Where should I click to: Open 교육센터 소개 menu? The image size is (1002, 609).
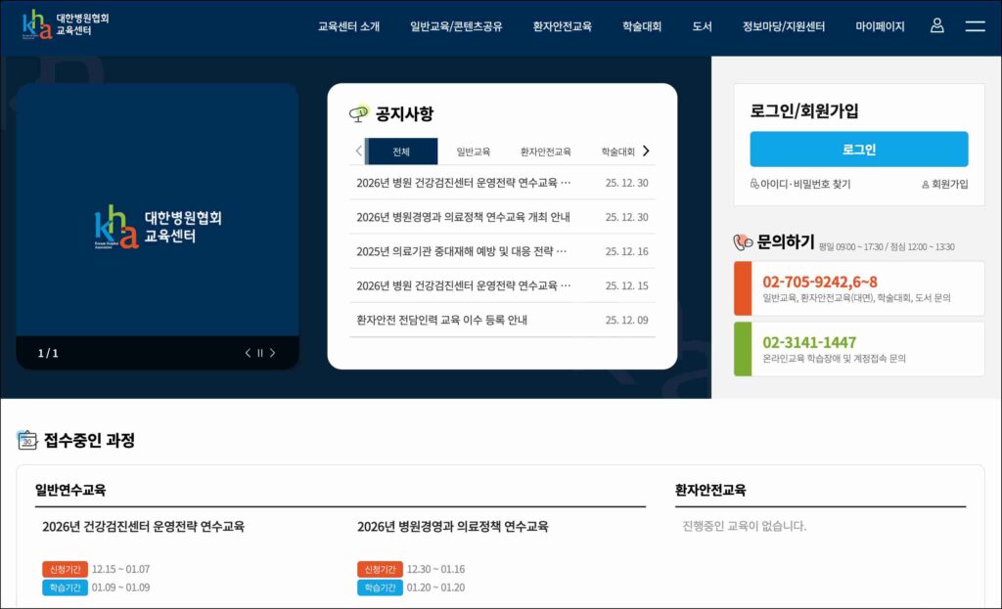point(348,26)
